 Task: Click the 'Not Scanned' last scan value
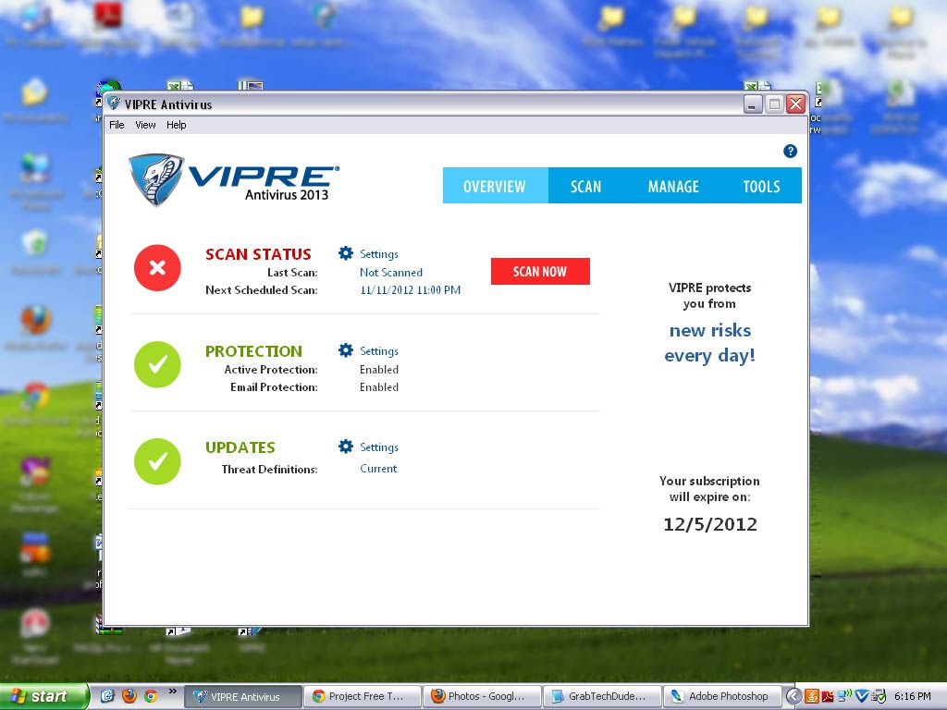[391, 273]
